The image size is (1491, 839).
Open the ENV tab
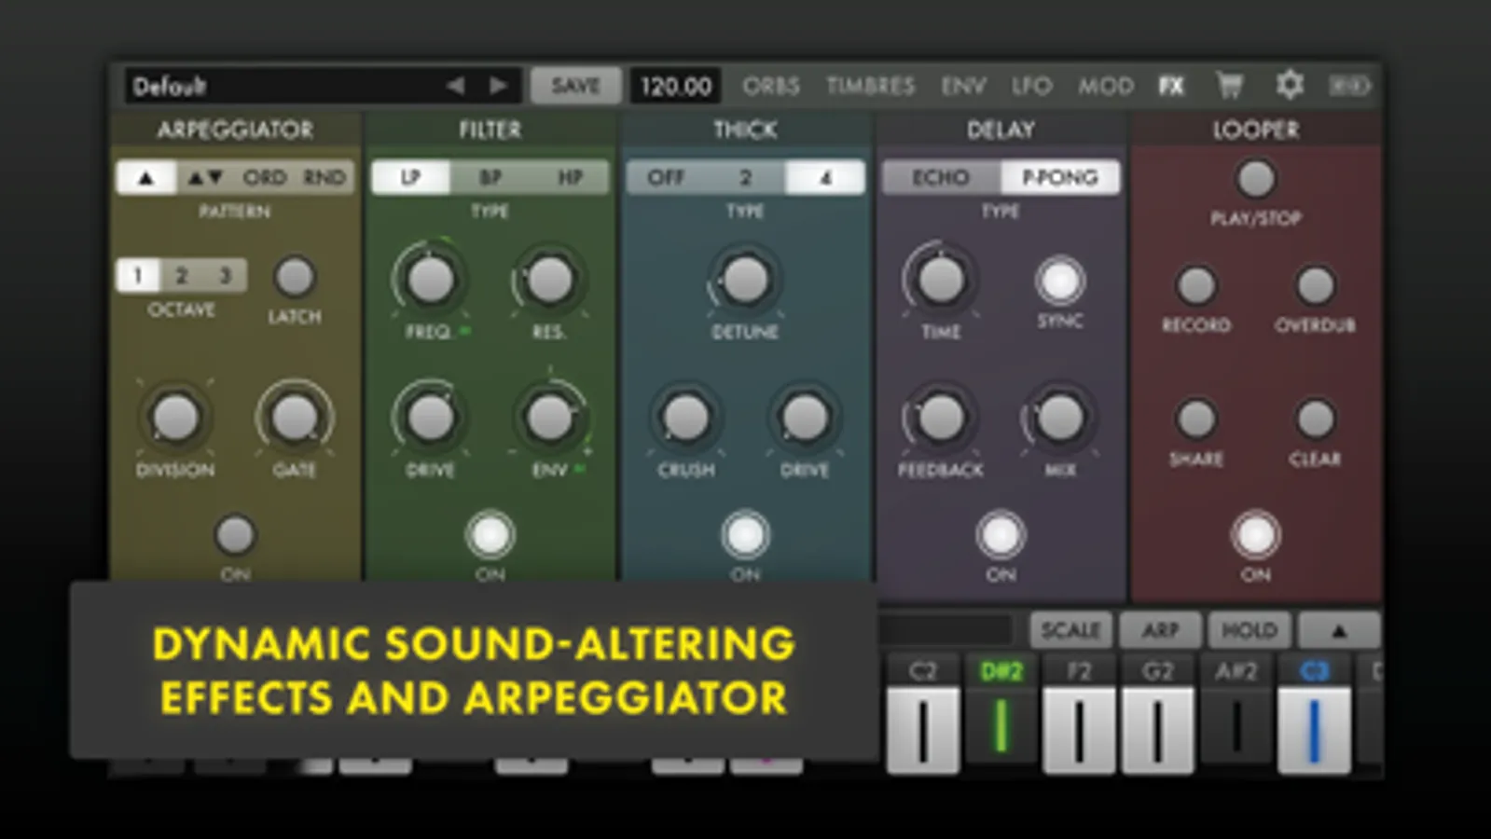pyautogui.click(x=963, y=86)
